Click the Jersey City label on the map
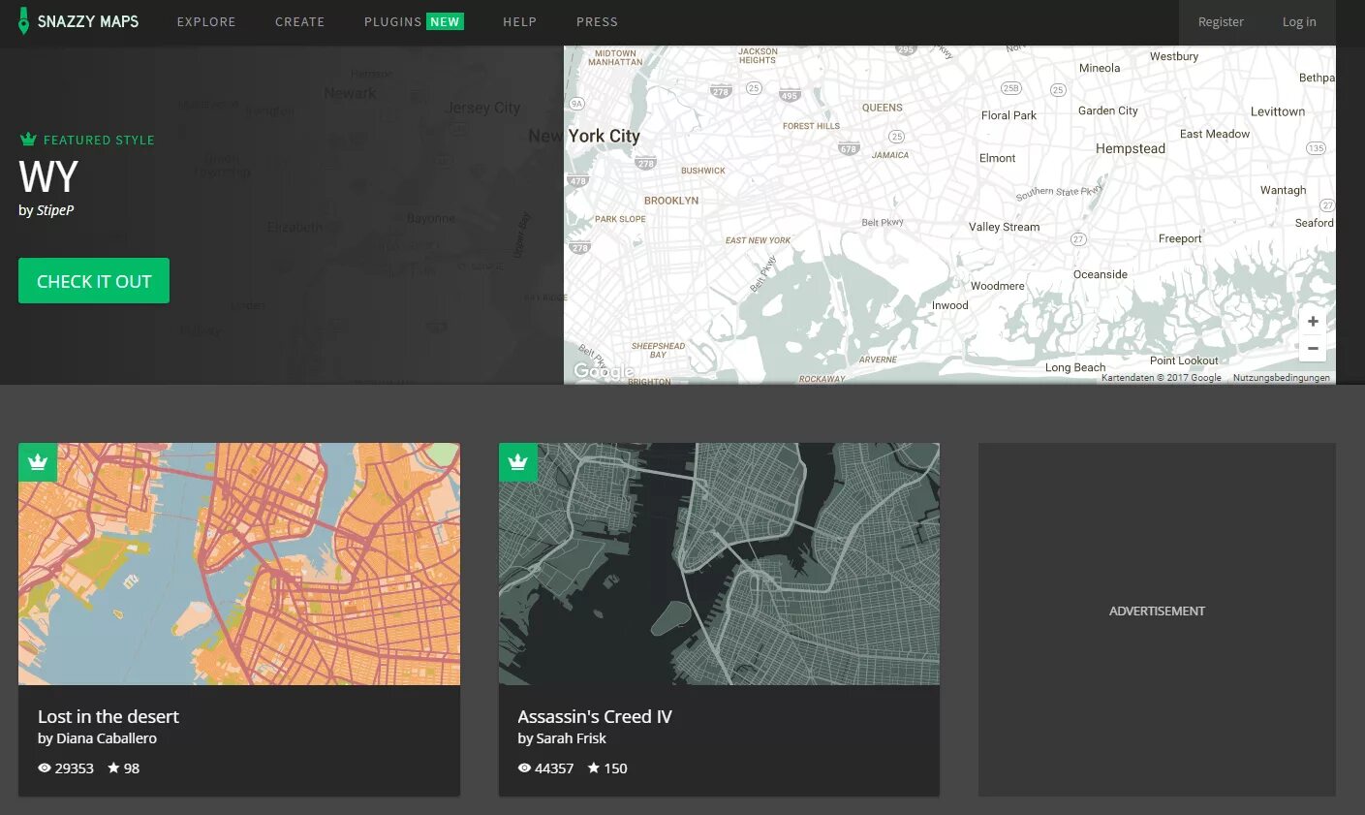 tap(482, 108)
